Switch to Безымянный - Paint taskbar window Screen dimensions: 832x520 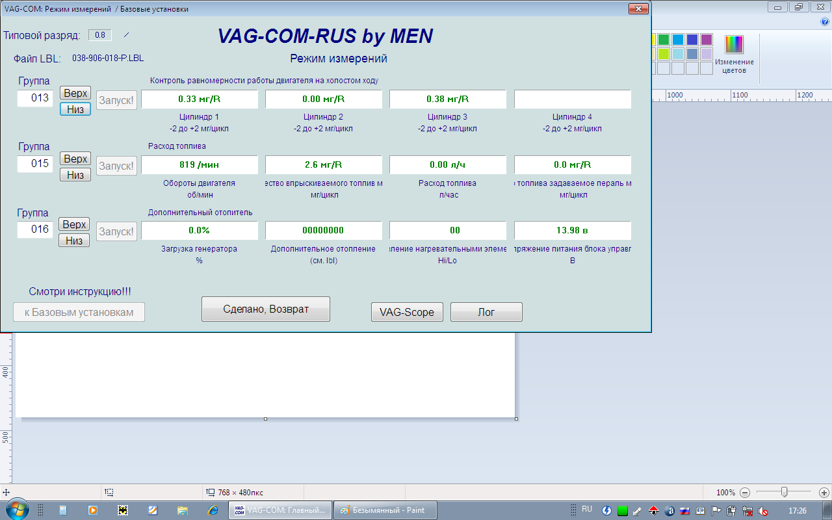(x=385, y=510)
